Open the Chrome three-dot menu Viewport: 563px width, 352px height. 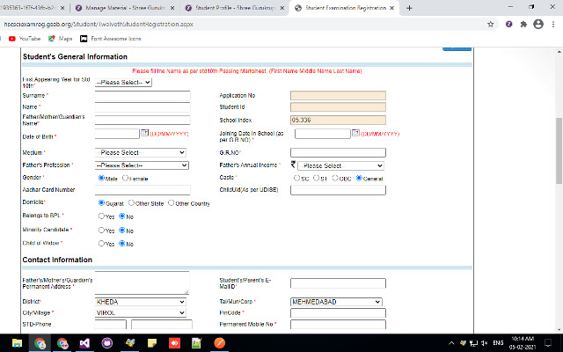[x=553, y=24]
